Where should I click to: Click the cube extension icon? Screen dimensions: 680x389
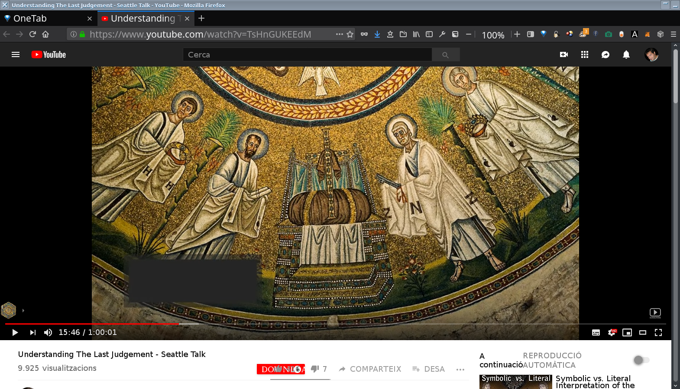(x=661, y=34)
